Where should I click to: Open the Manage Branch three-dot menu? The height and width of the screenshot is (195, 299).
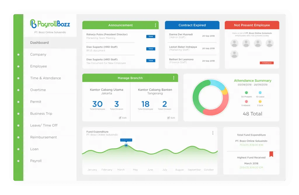(174, 78)
